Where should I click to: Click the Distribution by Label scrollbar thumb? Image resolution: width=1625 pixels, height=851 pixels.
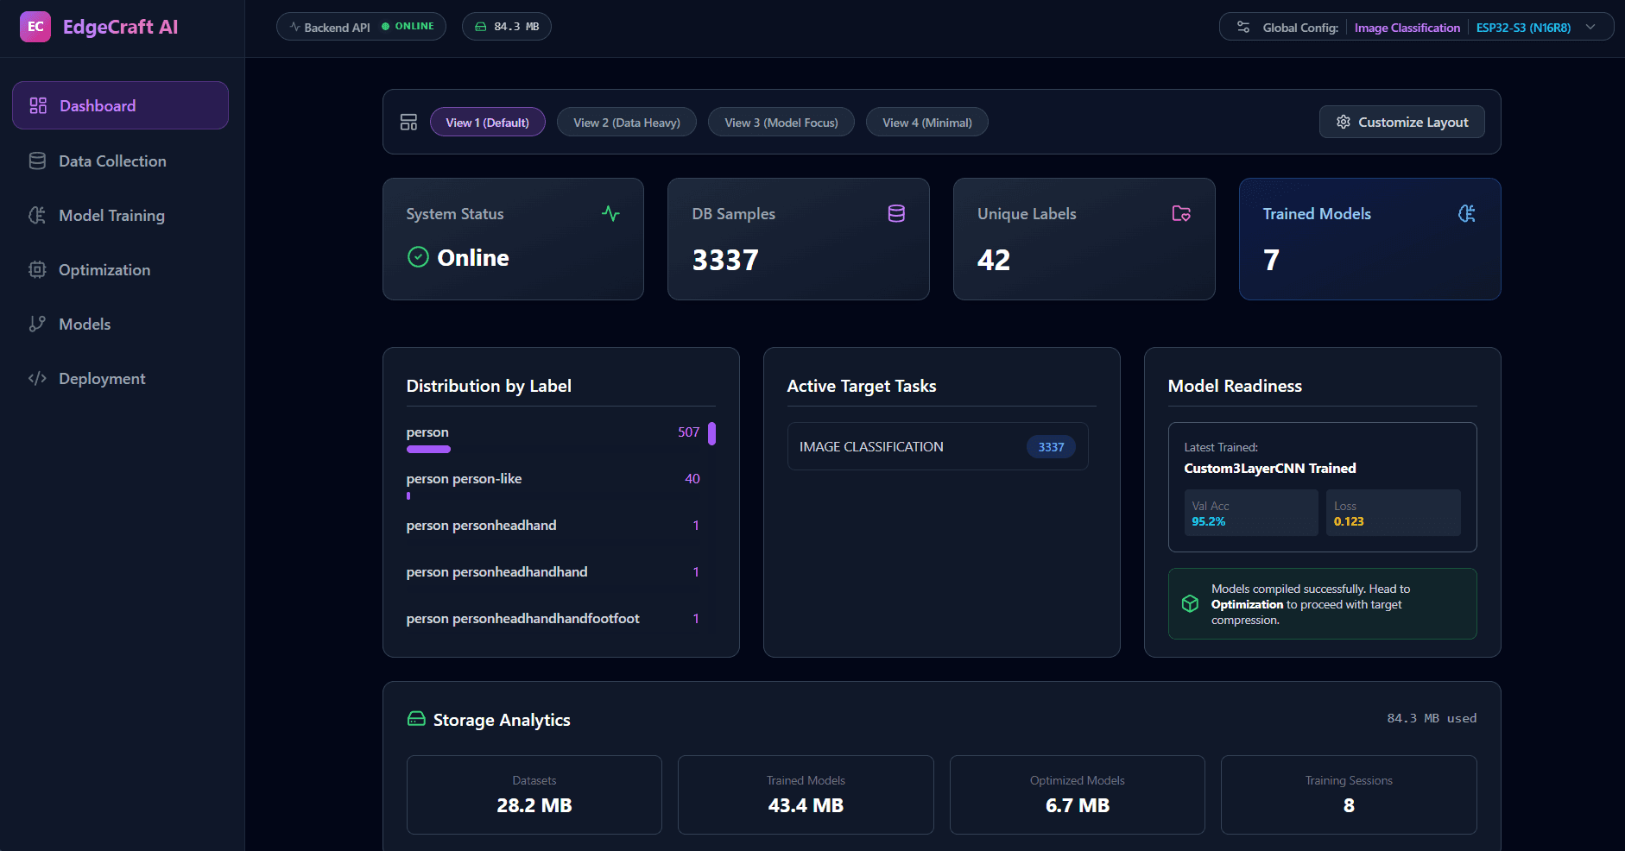[x=712, y=433]
